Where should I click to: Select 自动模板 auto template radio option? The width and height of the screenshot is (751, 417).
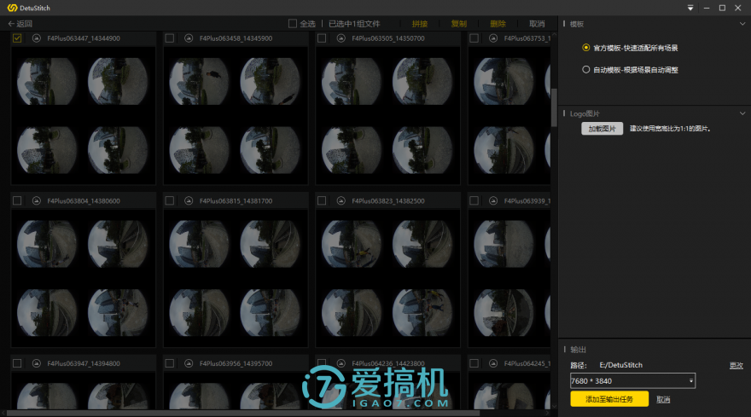point(585,70)
